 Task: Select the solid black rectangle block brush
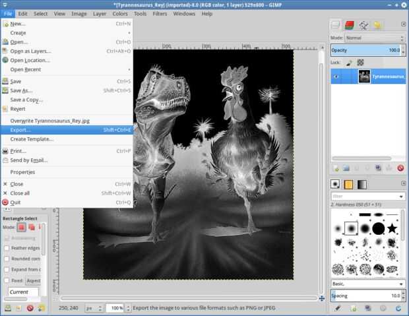pyautogui.click(x=365, y=215)
